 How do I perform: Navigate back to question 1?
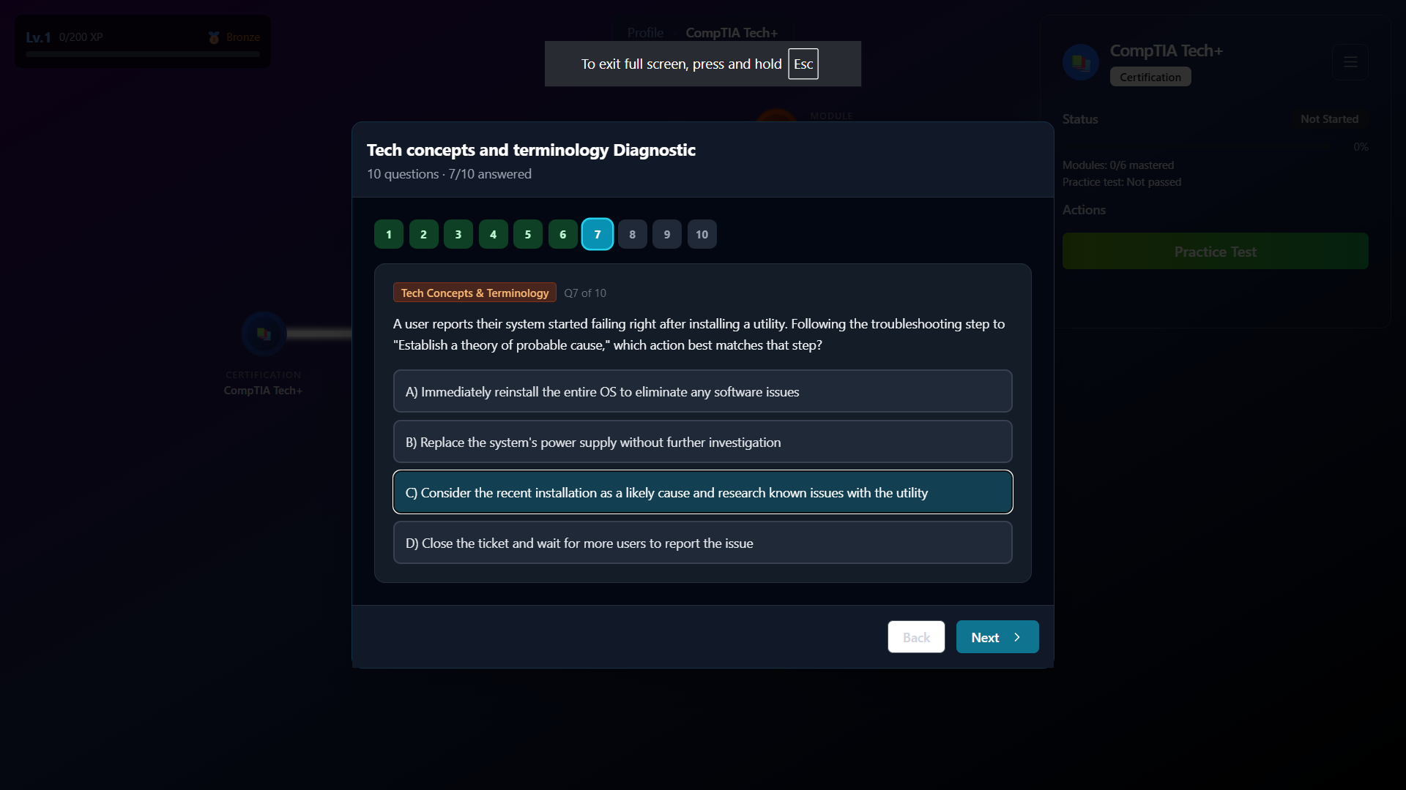click(x=388, y=234)
